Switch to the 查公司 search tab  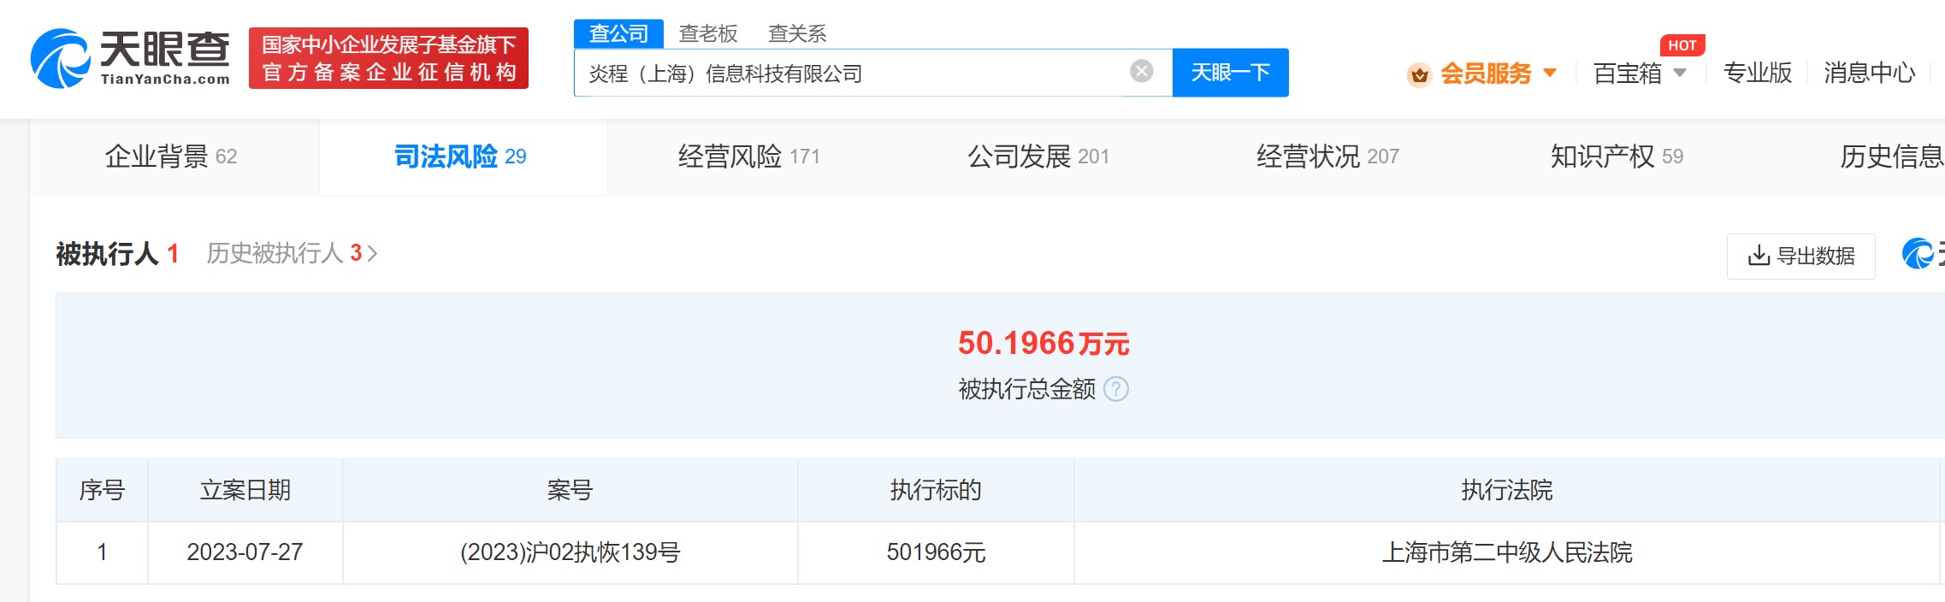click(618, 33)
